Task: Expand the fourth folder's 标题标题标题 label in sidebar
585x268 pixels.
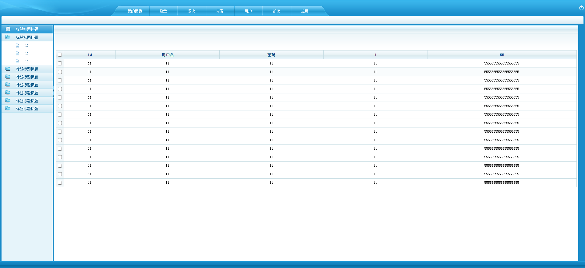Action: tap(27, 85)
